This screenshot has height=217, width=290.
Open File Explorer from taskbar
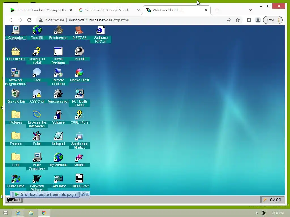[x=31, y=213]
